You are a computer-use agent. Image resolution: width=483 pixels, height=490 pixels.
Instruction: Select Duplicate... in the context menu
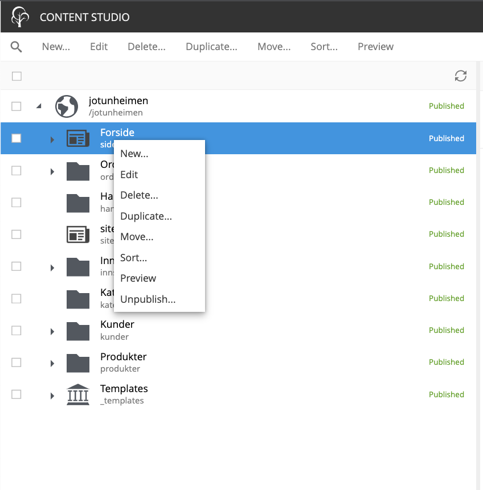coord(146,216)
